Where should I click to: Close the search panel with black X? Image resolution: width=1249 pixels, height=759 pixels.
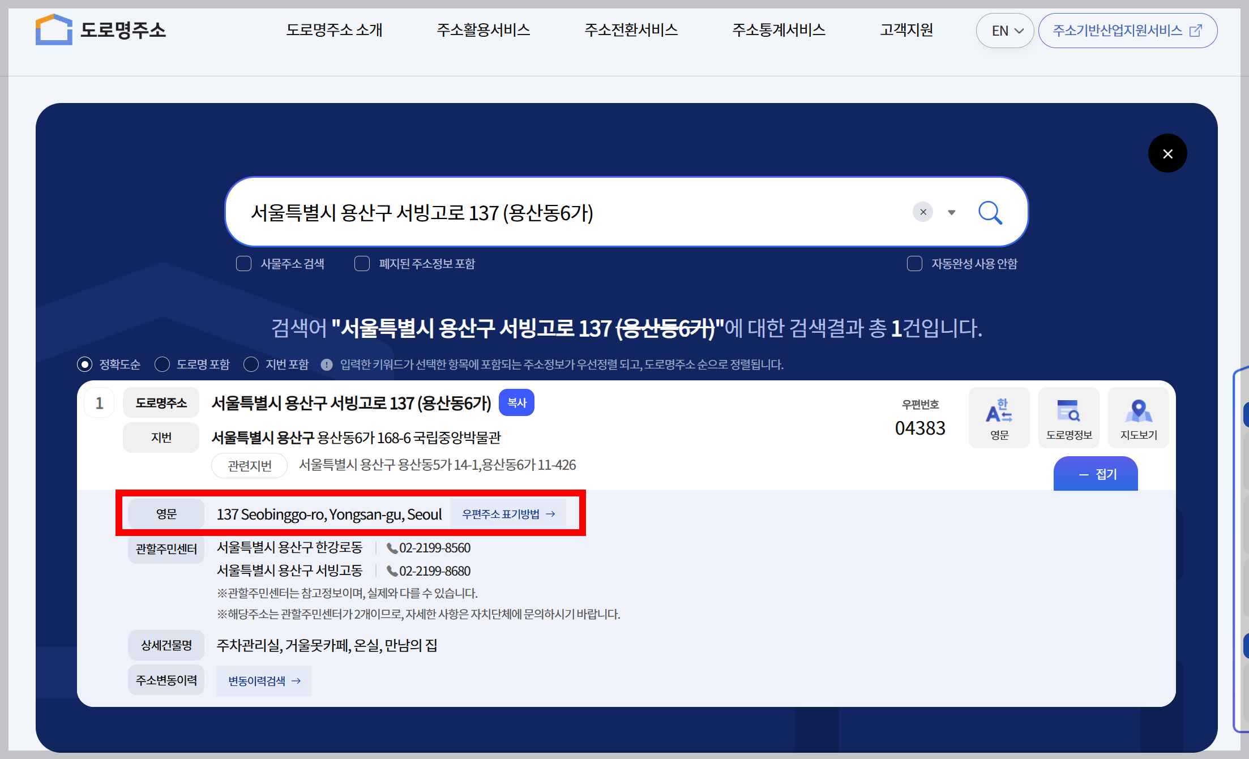click(1167, 153)
